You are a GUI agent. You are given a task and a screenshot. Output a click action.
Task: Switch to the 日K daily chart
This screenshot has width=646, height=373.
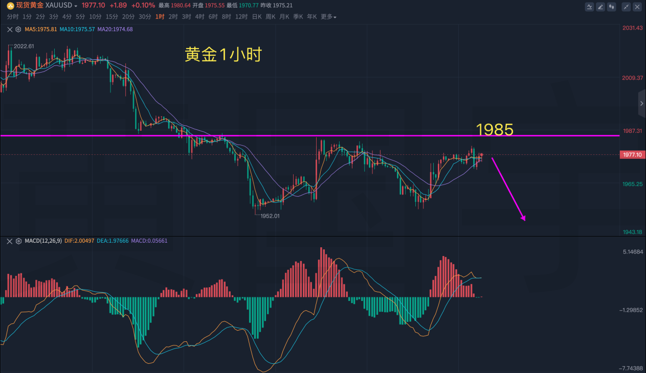click(x=257, y=17)
